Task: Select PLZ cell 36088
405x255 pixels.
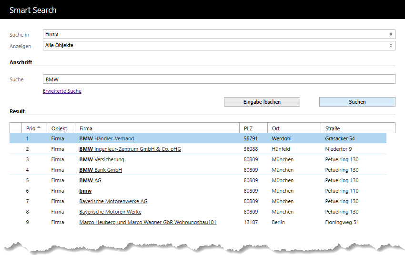Action: pyautogui.click(x=251, y=149)
